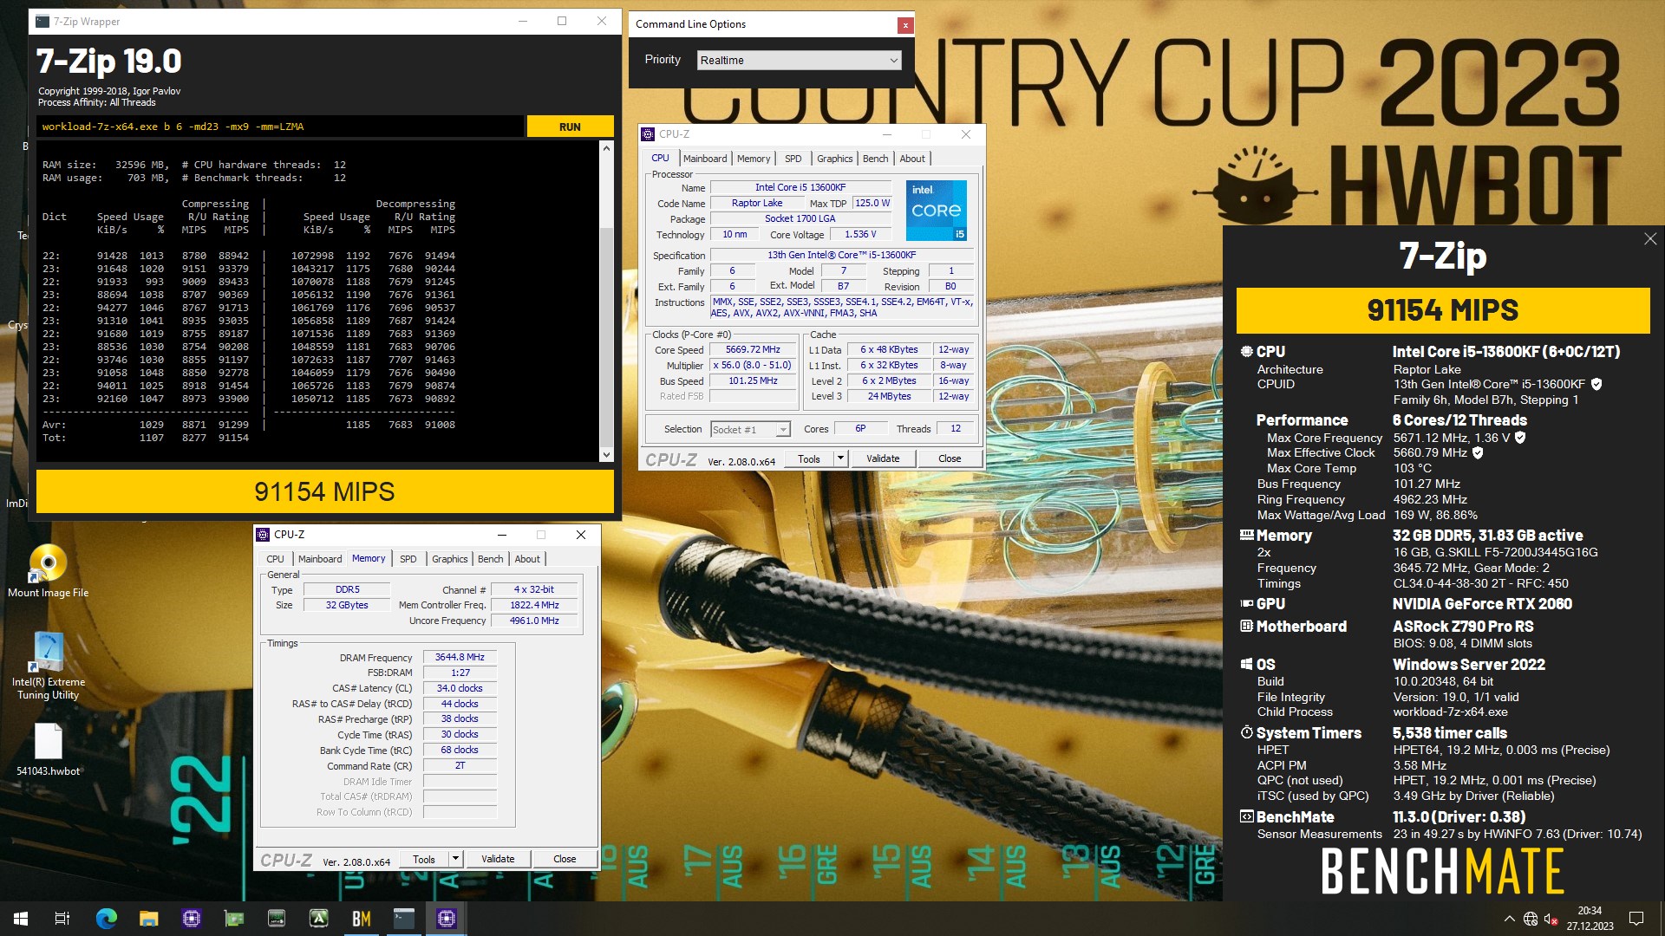Open the Bench tab in upper CPU-Z window
This screenshot has height=936, width=1665.
(875, 159)
